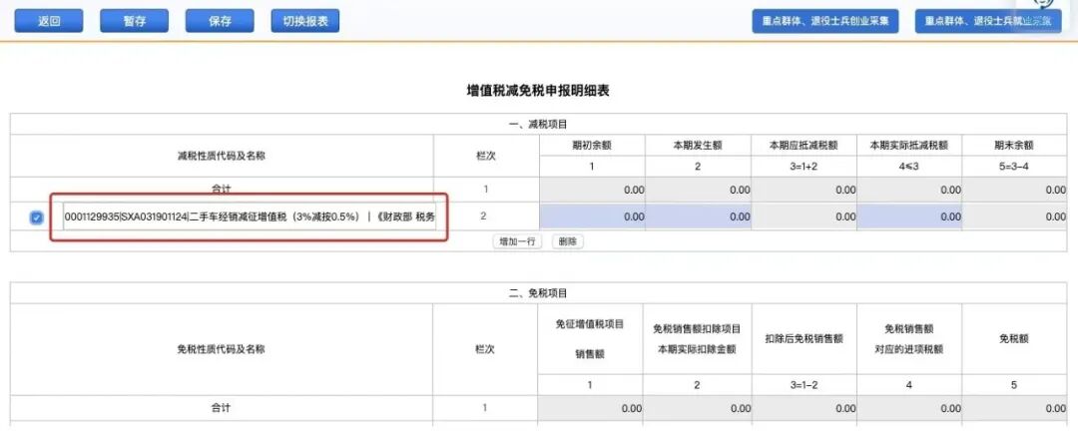Screen dimensions: 1078x434
Task: Click the 合计 免税额 cell in 免税项目
Action: pyautogui.click(x=1015, y=409)
